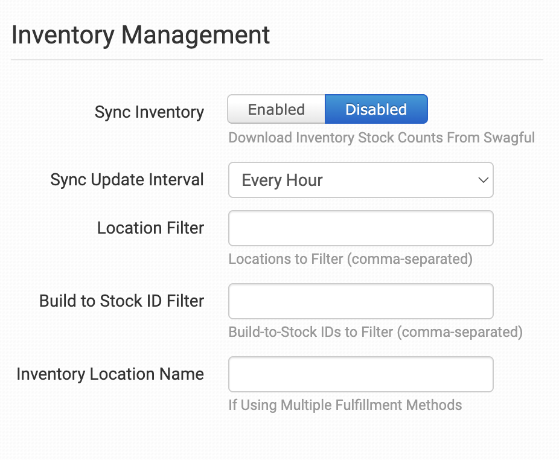559x460 pixels.
Task: Open the Sync Update Interval dropdown
Action: tap(360, 180)
